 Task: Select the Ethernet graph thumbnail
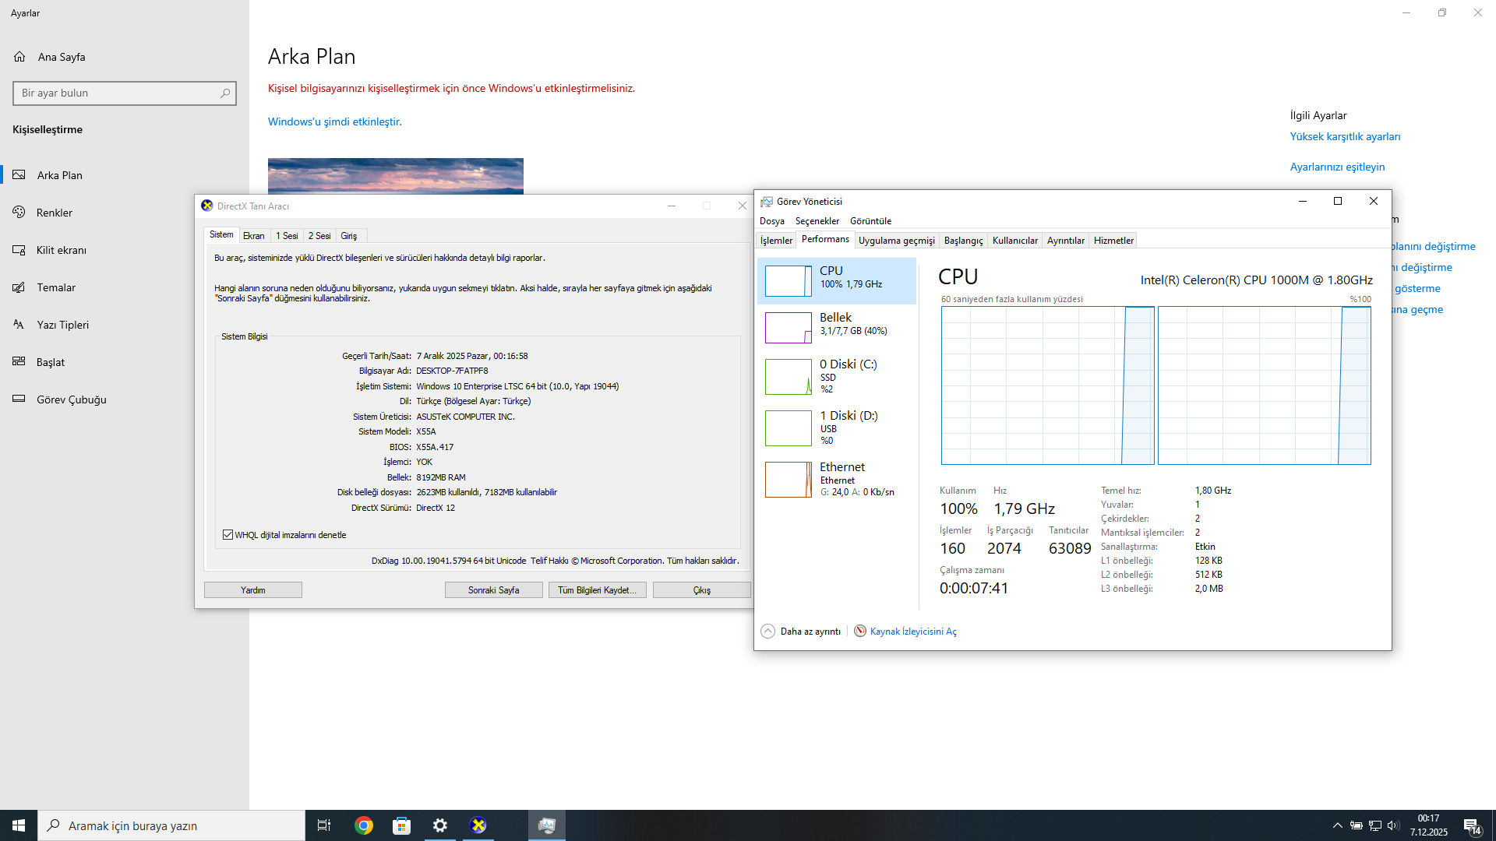[789, 480]
